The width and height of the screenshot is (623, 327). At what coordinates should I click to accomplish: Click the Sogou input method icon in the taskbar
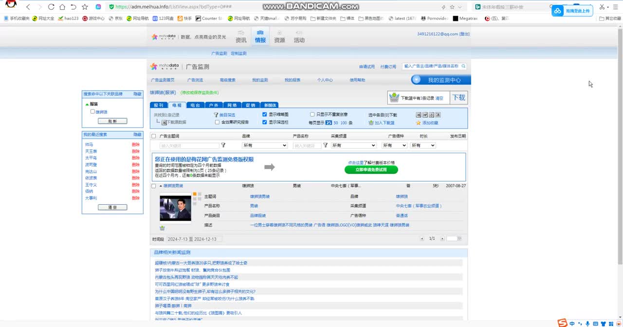click(x=562, y=323)
